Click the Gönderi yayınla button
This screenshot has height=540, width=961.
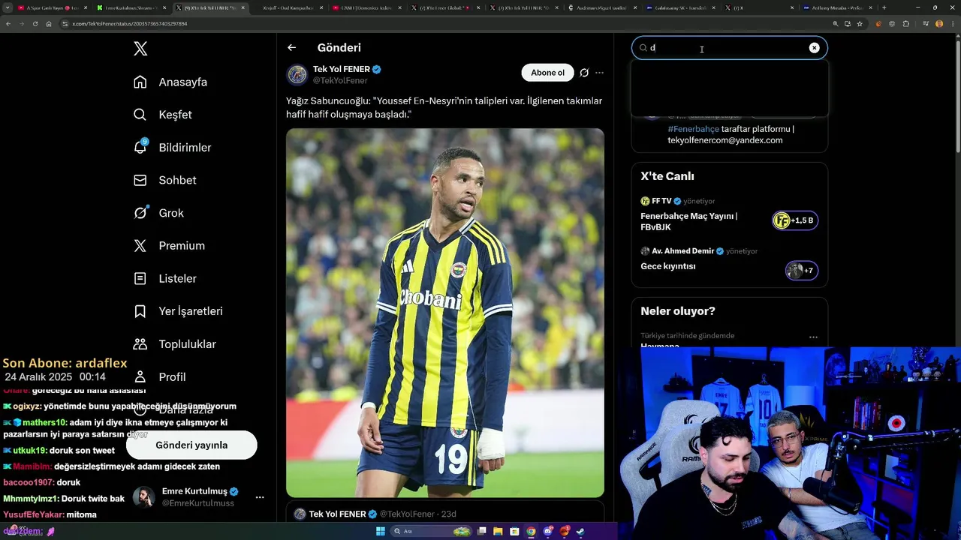pos(191,445)
